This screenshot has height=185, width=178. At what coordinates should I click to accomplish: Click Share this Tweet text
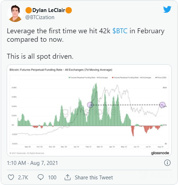[94, 178]
